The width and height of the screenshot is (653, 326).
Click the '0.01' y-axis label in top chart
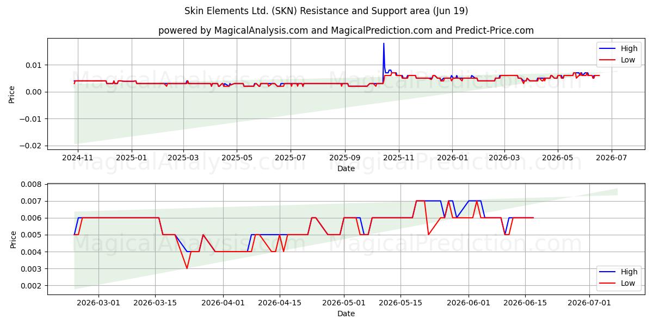(x=34, y=65)
